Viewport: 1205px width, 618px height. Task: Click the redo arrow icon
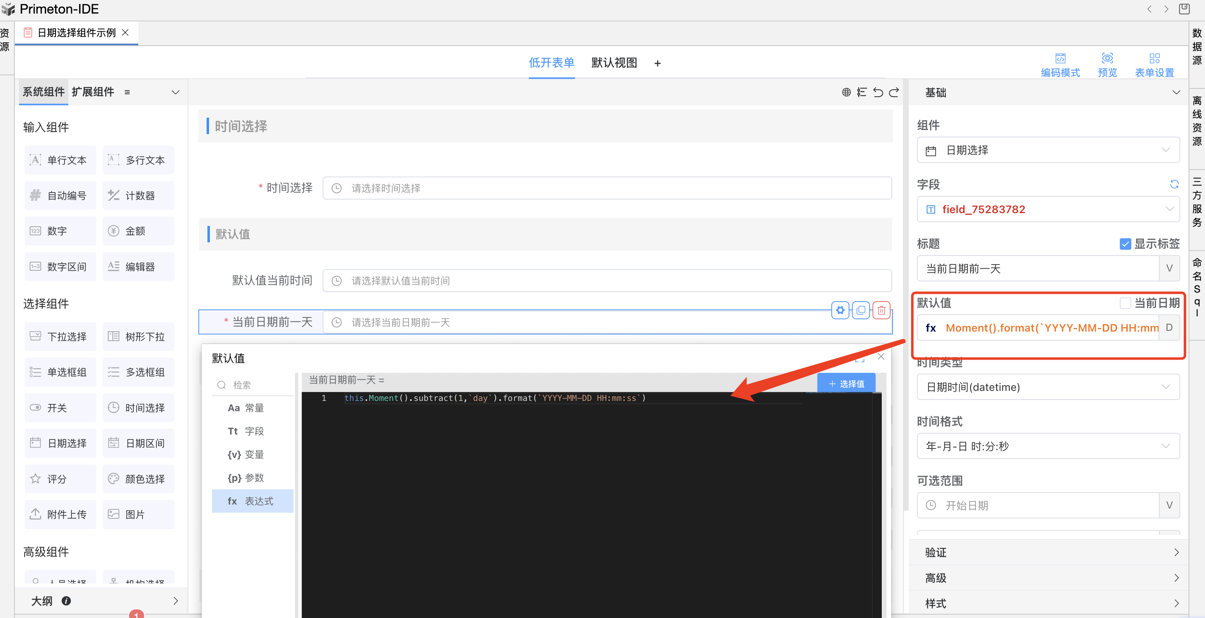tap(894, 92)
